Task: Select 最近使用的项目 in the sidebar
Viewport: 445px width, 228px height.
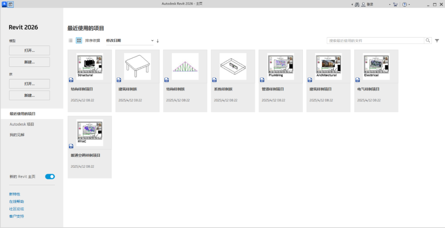Action: (23, 114)
